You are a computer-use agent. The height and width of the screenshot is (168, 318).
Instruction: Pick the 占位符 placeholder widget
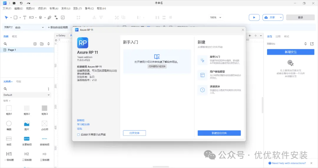44,125
